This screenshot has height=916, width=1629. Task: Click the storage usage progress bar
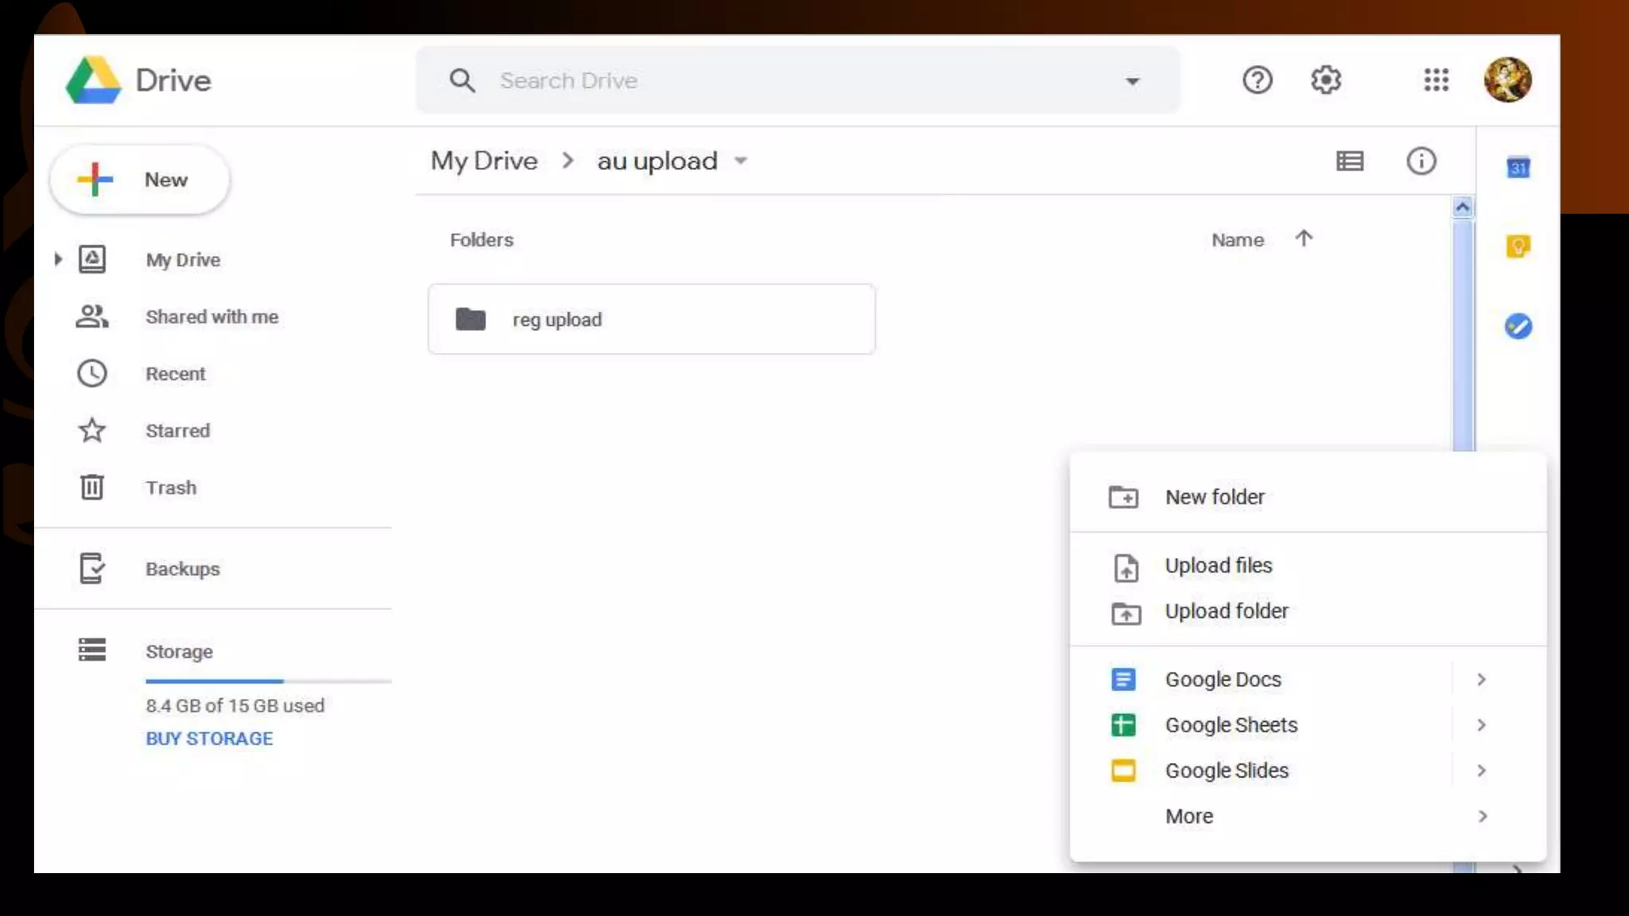click(x=268, y=681)
